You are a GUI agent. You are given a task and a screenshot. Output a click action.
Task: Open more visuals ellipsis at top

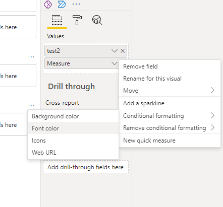coord(76,4)
